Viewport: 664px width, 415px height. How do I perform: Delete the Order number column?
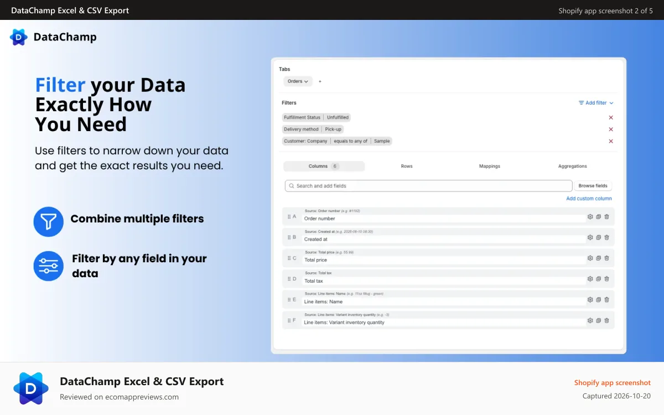coord(606,216)
